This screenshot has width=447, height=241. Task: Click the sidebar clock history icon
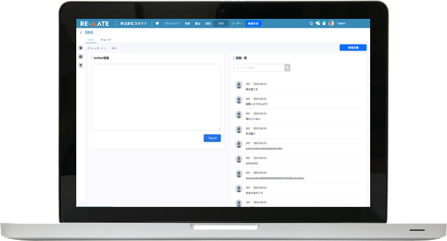(x=80, y=57)
